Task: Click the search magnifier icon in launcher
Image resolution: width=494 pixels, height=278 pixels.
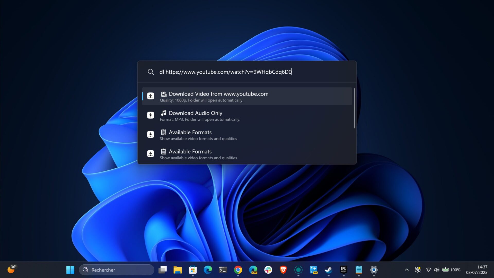Action: [x=151, y=72]
